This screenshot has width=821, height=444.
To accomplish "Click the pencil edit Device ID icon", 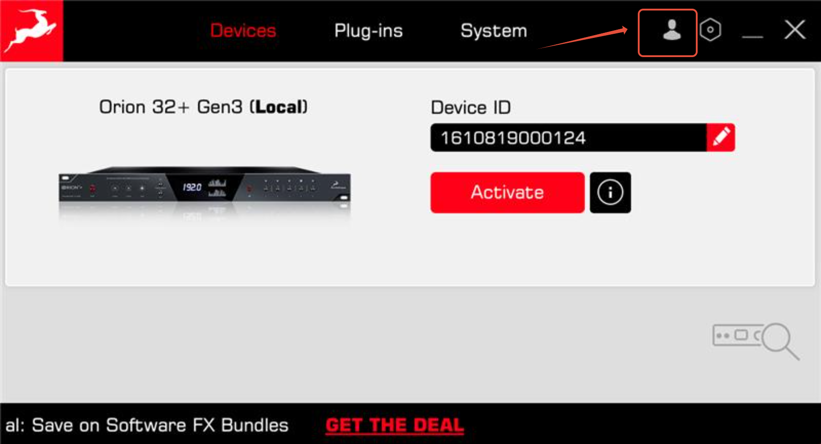I will [720, 137].
